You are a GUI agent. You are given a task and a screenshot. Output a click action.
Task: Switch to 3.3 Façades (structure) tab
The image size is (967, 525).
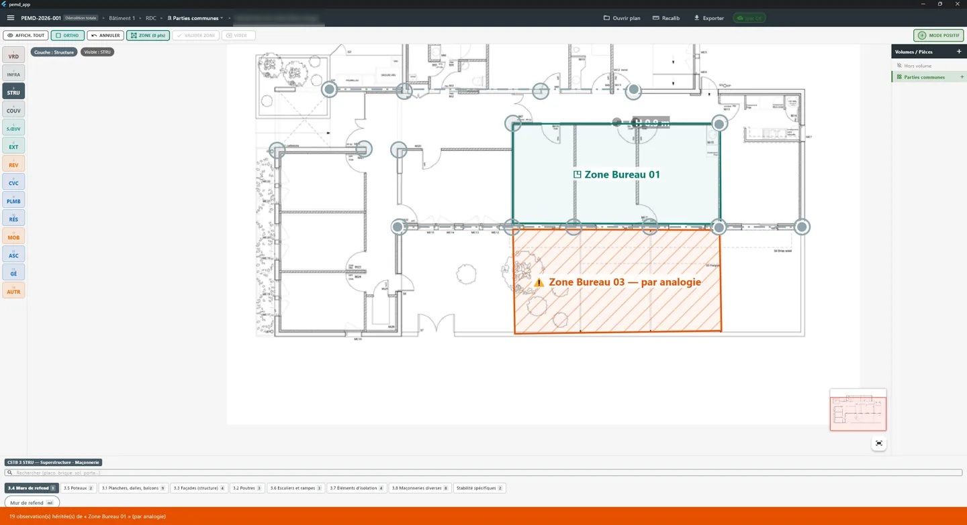click(x=199, y=488)
